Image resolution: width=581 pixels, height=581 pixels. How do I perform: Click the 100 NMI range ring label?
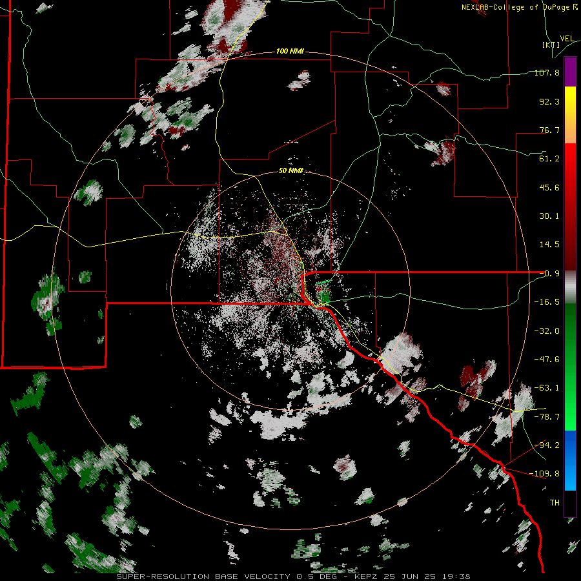pos(290,51)
